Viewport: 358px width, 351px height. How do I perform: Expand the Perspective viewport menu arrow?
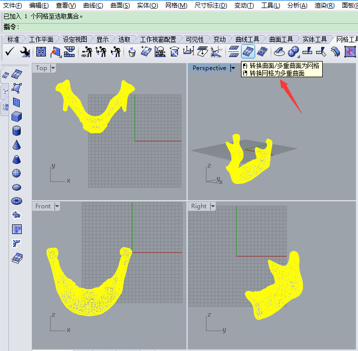click(232, 68)
